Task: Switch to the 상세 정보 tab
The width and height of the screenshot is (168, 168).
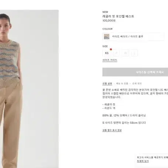Action: tap(137, 83)
